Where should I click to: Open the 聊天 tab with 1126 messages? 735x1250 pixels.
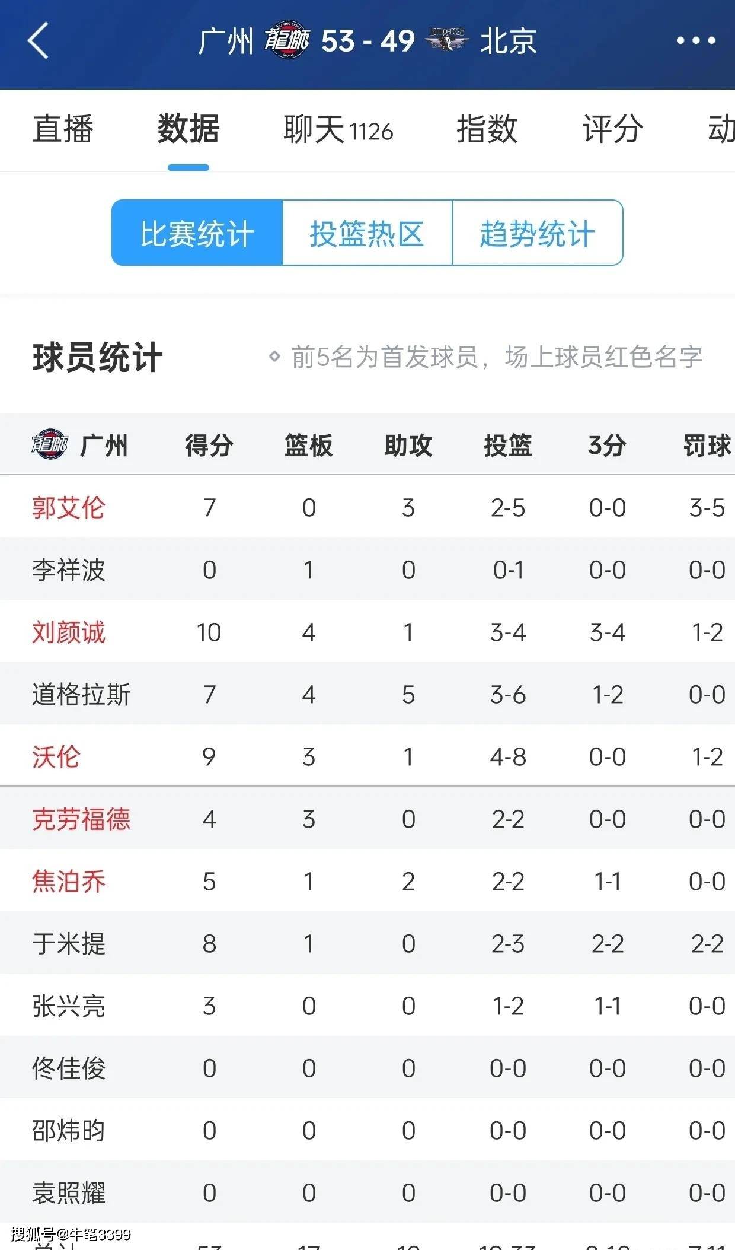[x=338, y=131]
